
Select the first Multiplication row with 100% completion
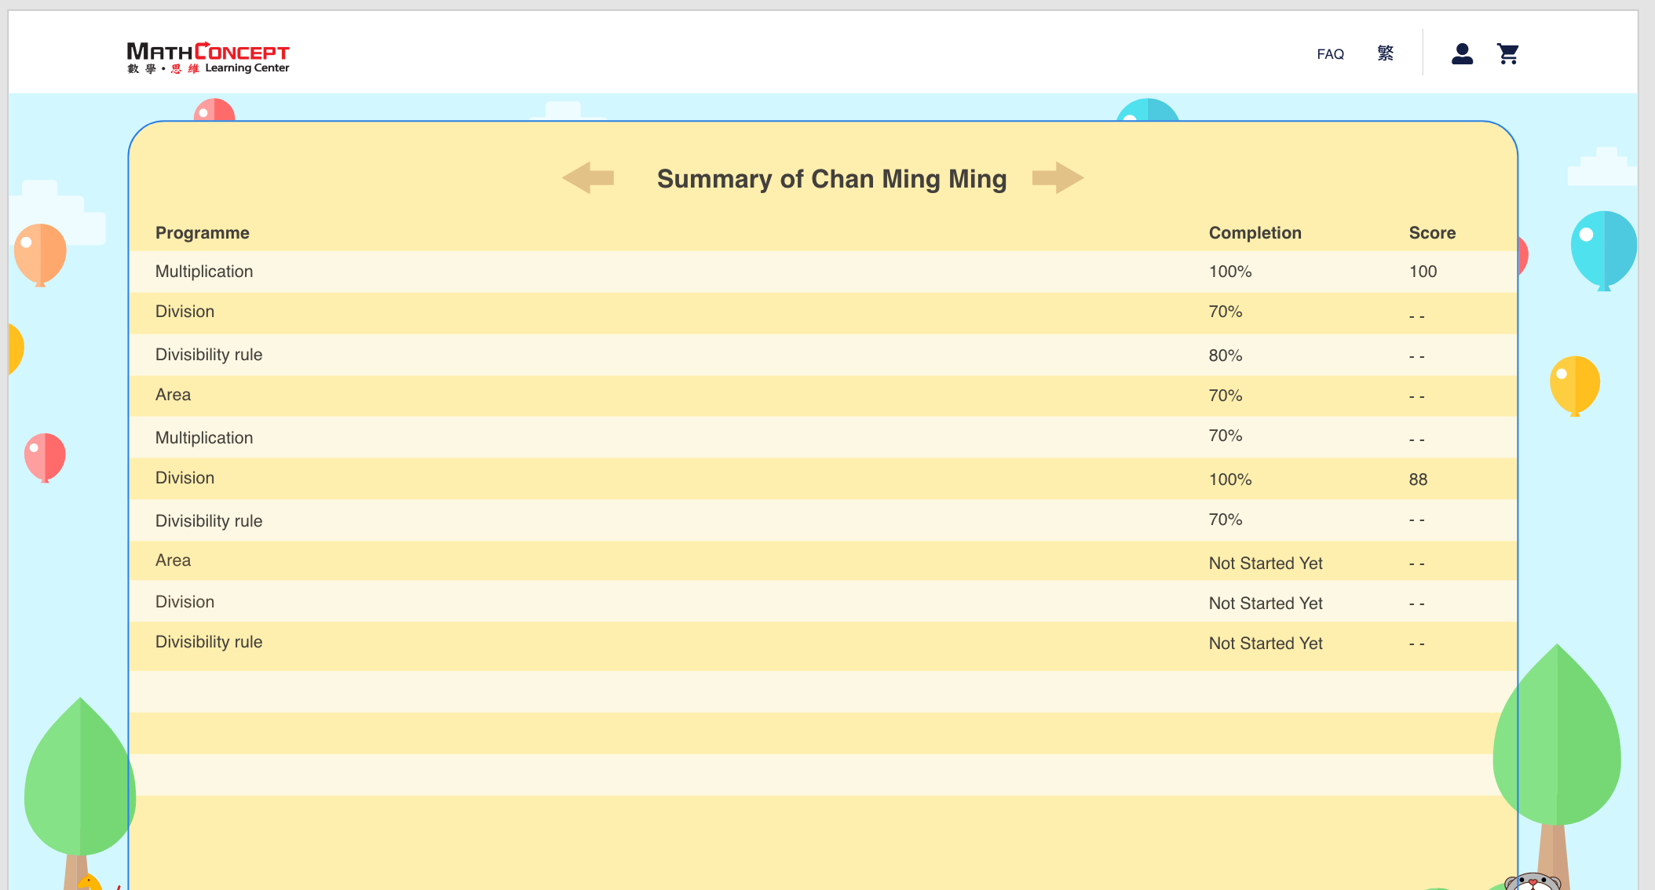click(x=204, y=272)
